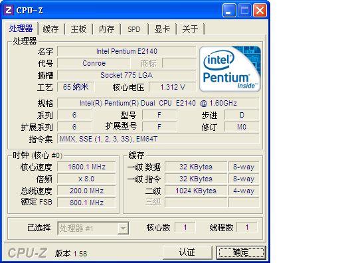Image resolution: width=340 pixels, height=263 pixels.
Task: Click the 步进 value D
Action: [242, 115]
